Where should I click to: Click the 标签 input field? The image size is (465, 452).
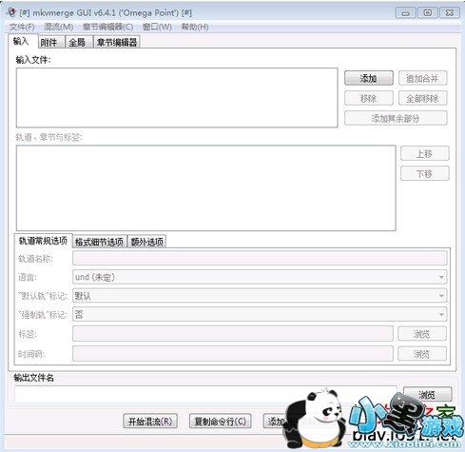pyautogui.click(x=233, y=334)
